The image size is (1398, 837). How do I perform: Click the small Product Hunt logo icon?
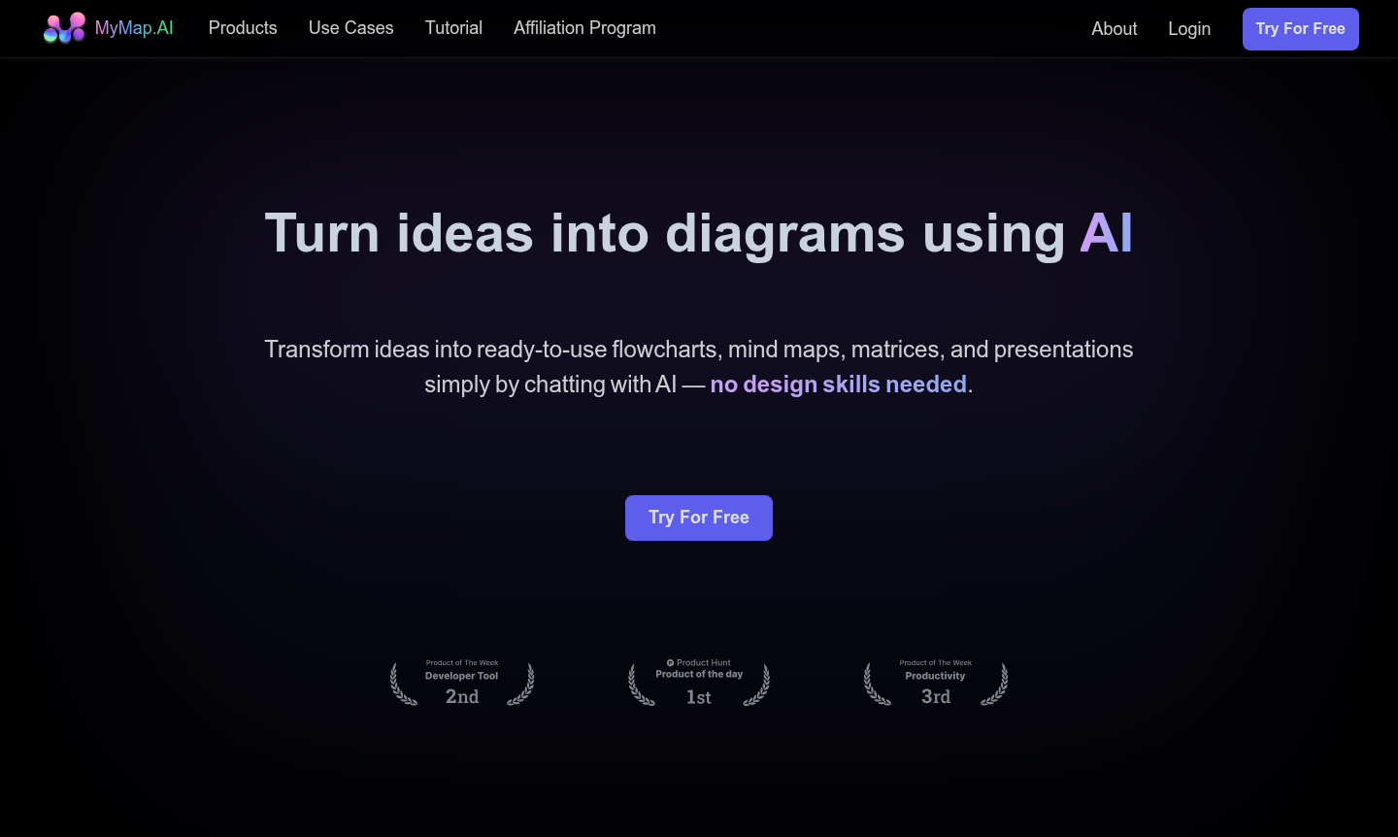point(670,663)
